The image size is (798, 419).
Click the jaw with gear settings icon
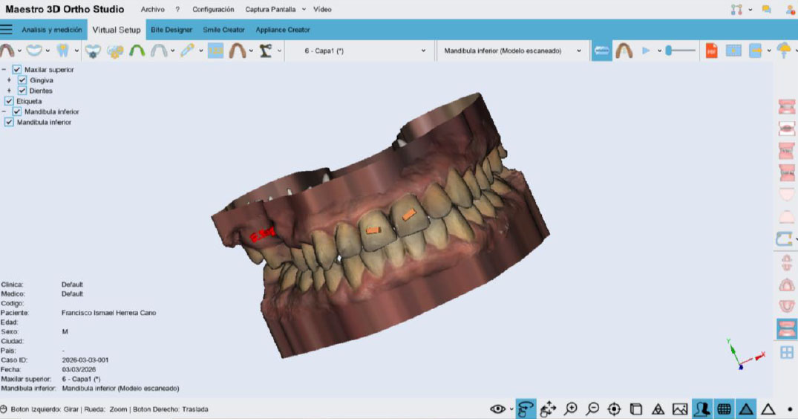point(93,51)
